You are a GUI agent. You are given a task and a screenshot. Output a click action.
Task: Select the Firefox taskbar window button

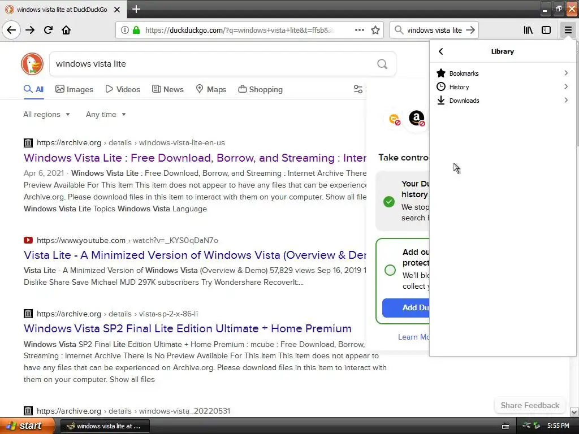click(x=105, y=426)
